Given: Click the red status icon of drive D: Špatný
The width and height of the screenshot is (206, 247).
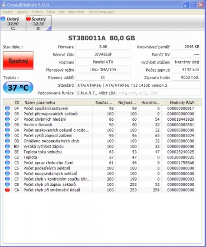Looking at the screenshot, I should coord(29,19).
